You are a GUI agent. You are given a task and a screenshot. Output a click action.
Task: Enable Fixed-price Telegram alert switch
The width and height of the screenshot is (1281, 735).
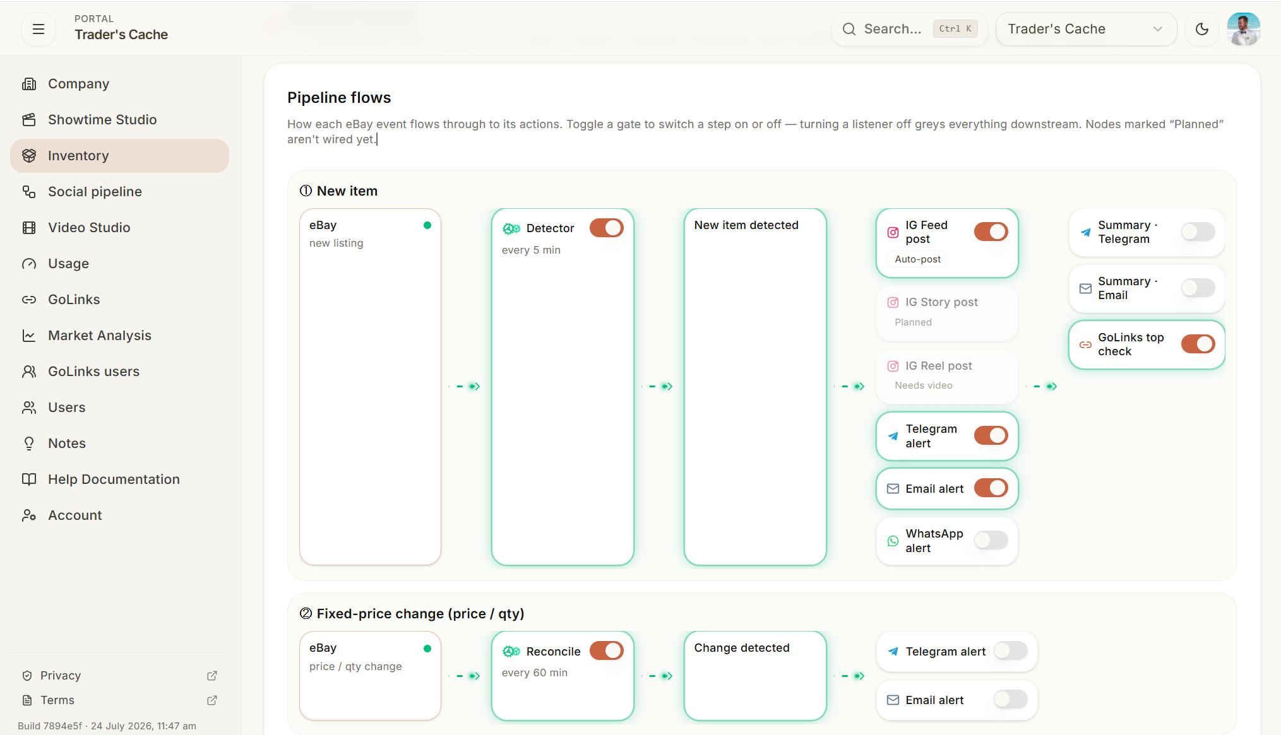pos(1011,650)
